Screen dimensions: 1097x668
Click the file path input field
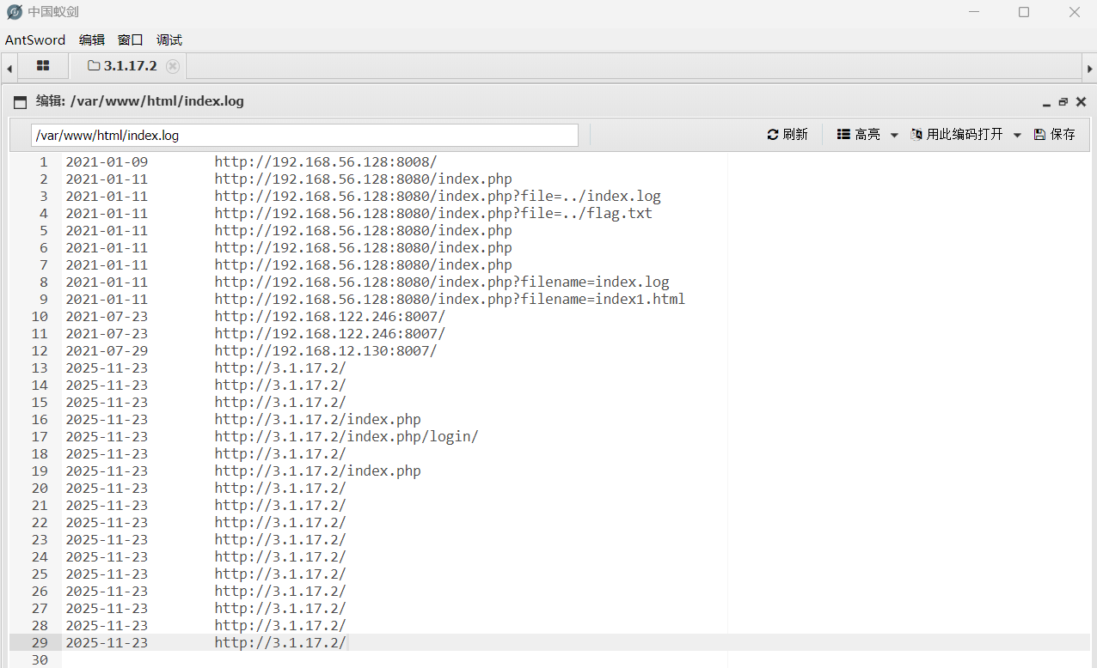pyautogui.click(x=304, y=136)
